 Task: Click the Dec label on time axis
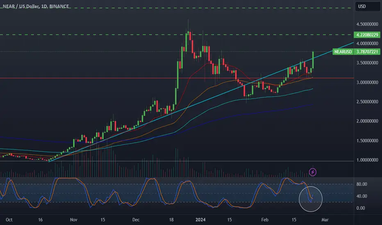(x=136, y=220)
